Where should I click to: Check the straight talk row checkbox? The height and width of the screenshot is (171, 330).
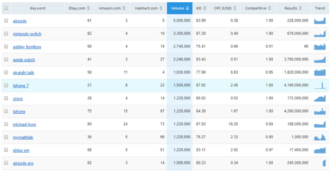click(x=6, y=72)
